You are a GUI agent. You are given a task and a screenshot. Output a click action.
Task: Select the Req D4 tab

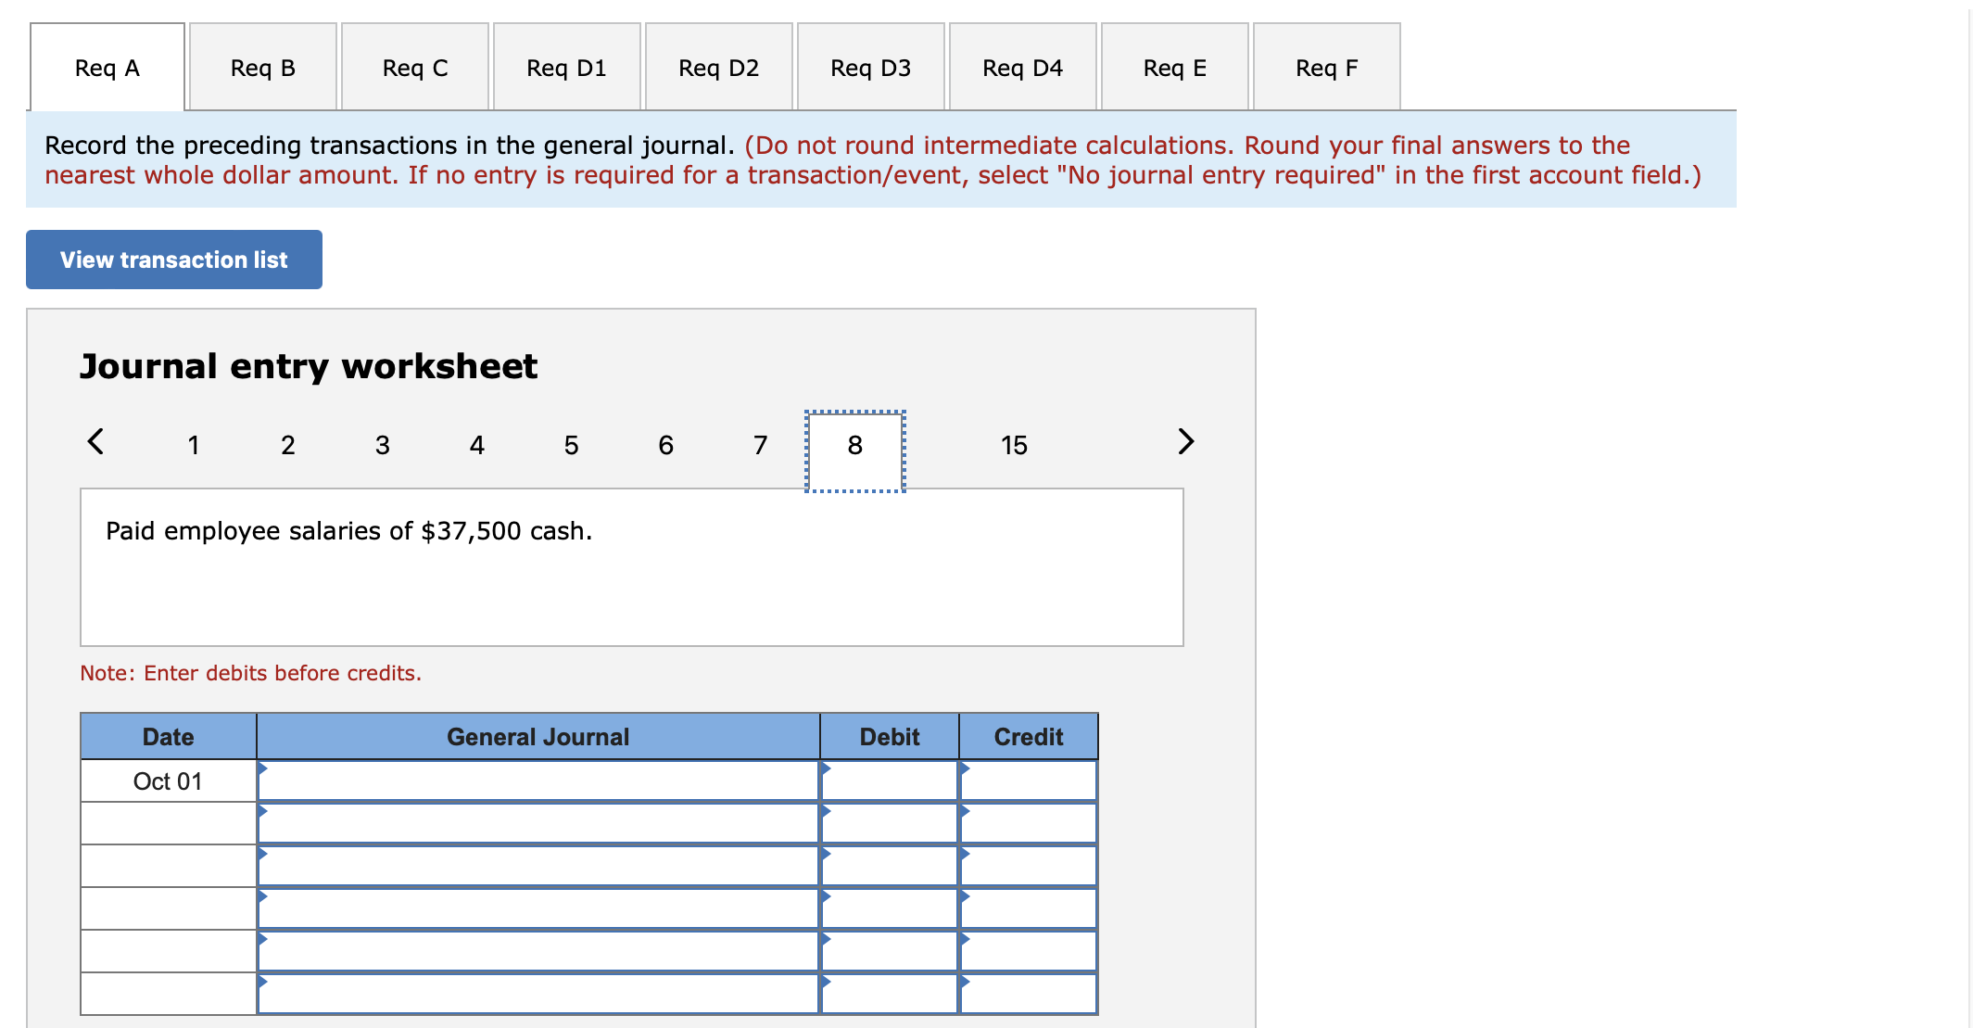click(1022, 67)
